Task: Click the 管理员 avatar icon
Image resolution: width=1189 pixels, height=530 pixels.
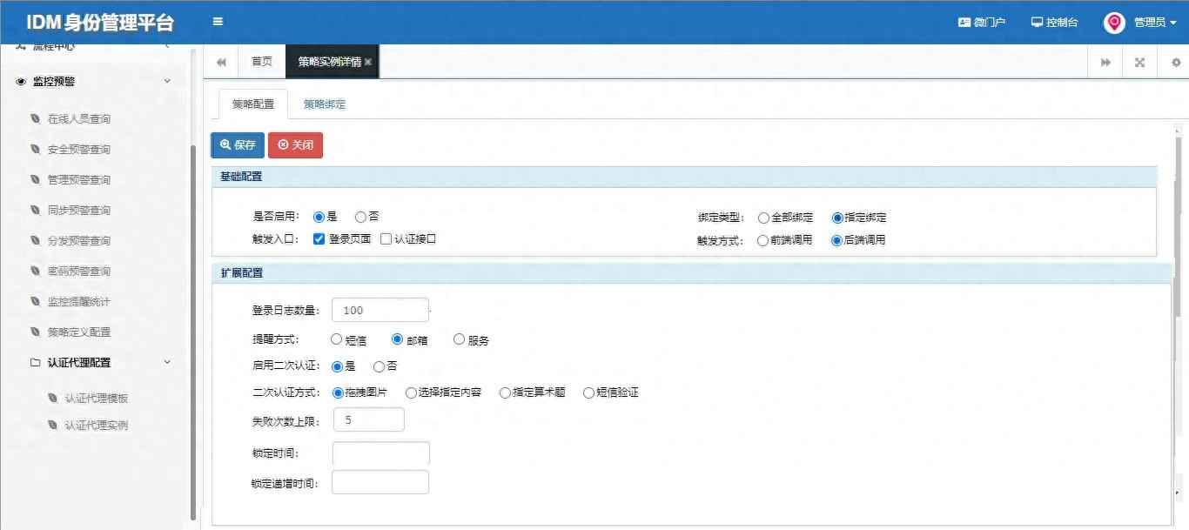Action: click(x=1114, y=23)
